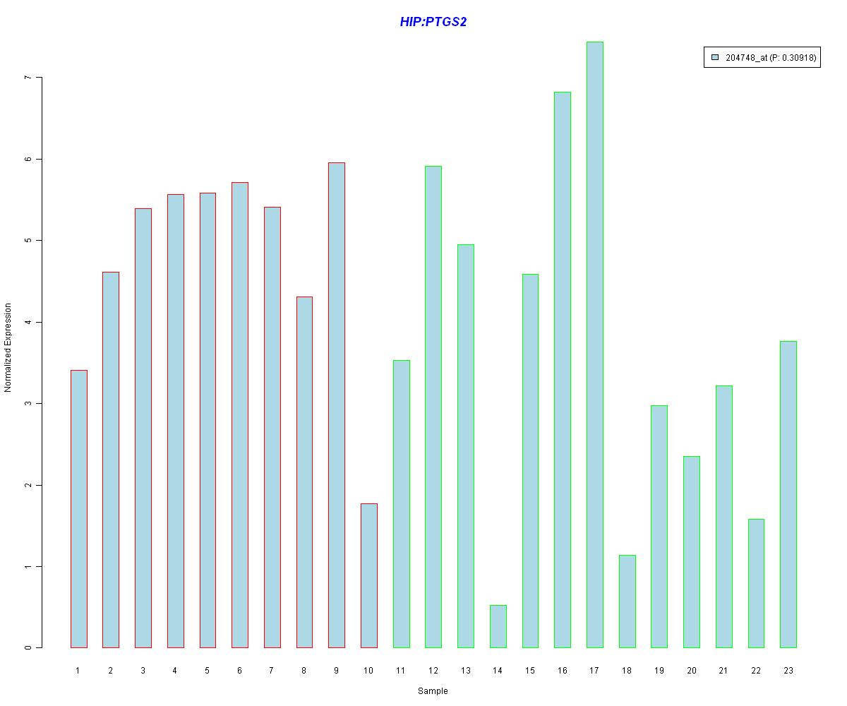Click the bar for sample 23

[788, 494]
